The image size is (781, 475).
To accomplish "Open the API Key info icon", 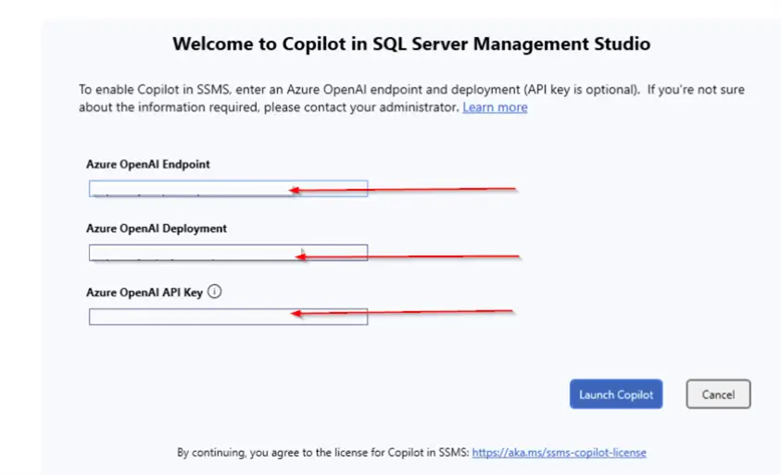I will pyautogui.click(x=214, y=292).
